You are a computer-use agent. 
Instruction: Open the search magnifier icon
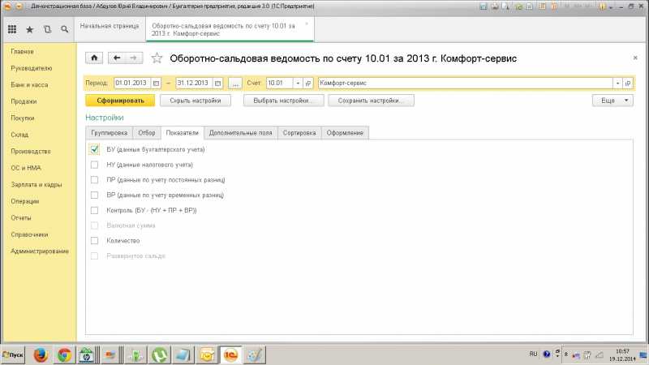65,29
